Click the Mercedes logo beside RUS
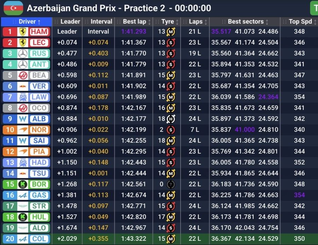 click(23, 54)
